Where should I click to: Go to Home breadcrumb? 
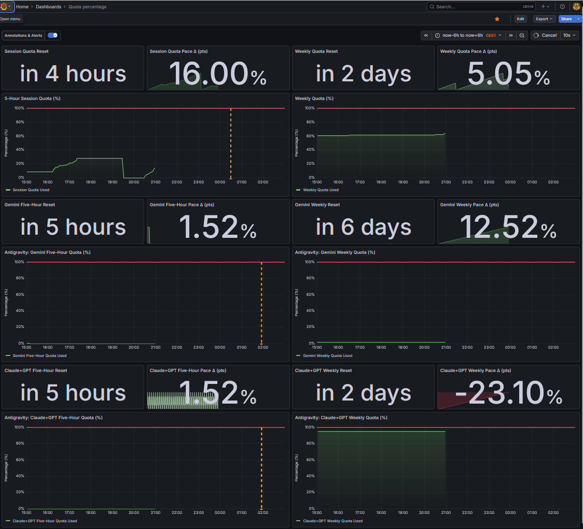coord(22,7)
